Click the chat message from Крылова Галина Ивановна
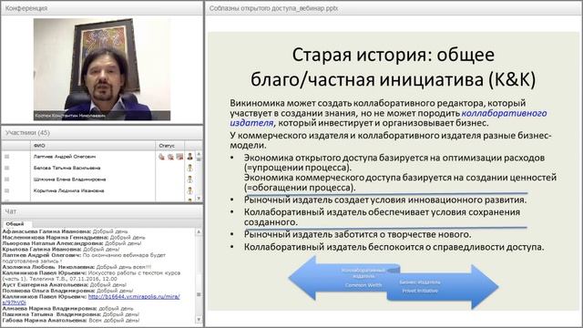 point(61,249)
